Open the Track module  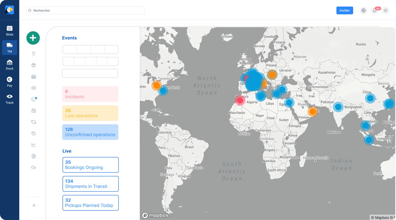pos(10,98)
